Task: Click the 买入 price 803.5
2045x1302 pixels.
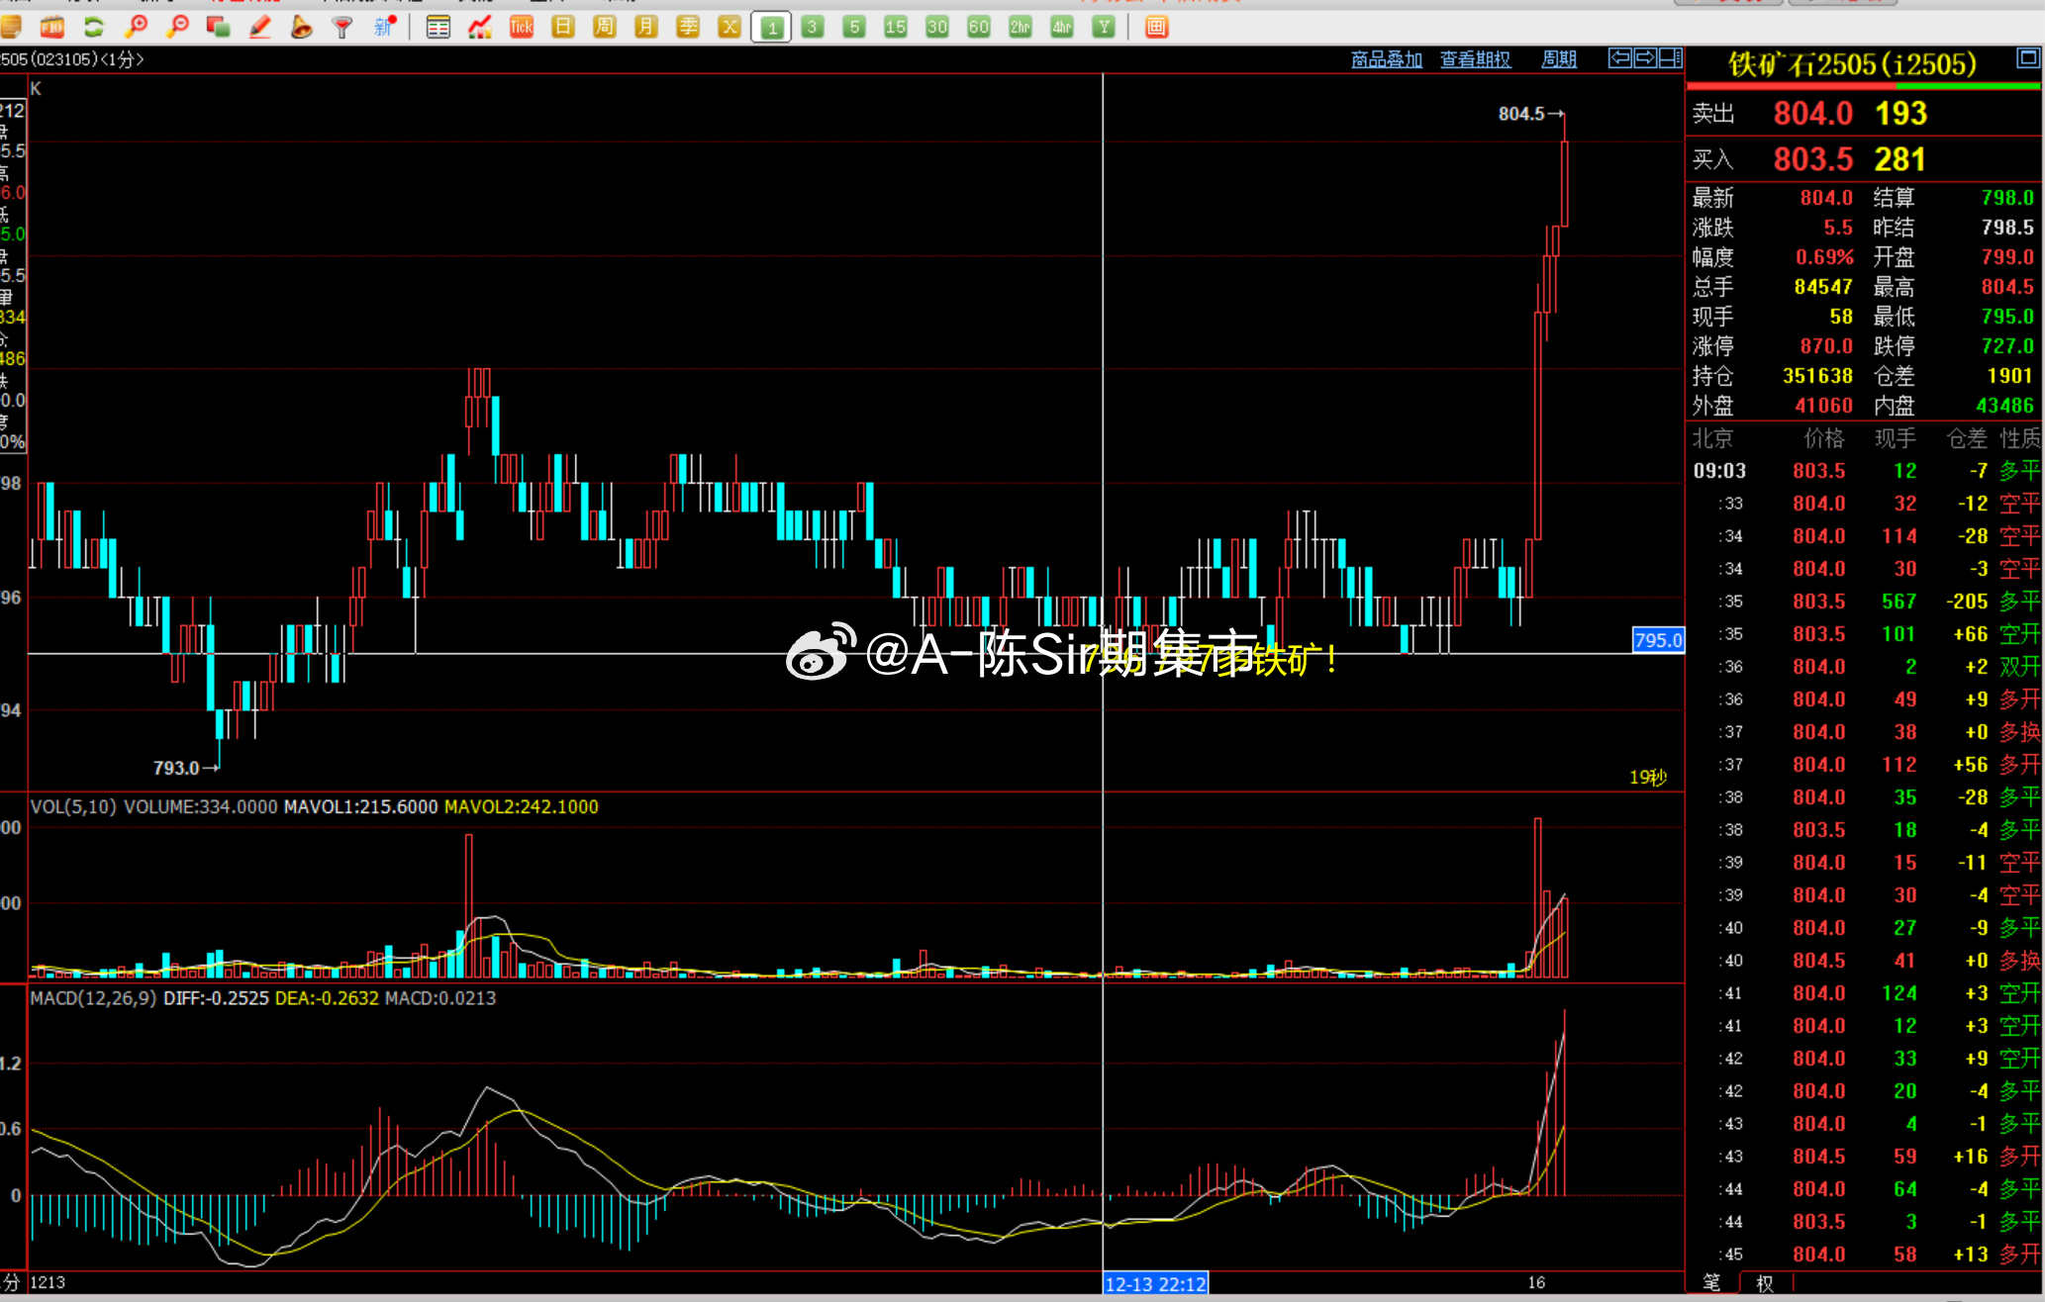Action: point(1812,159)
